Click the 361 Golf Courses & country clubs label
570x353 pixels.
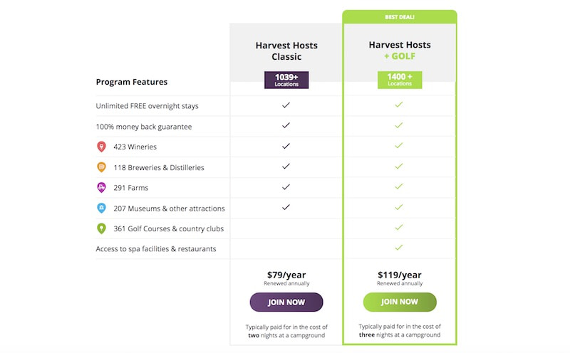tap(169, 228)
